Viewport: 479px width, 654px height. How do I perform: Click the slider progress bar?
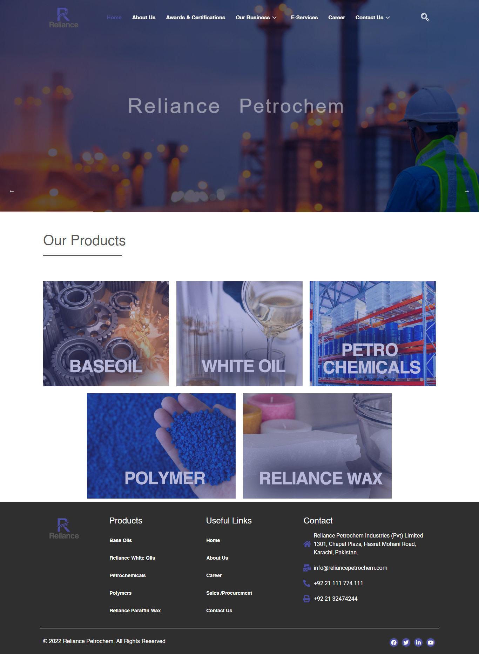pyautogui.click(x=46, y=211)
